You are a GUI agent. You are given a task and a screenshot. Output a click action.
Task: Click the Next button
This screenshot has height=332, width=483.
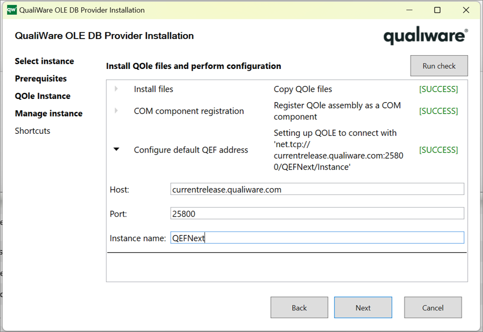tap(363, 307)
